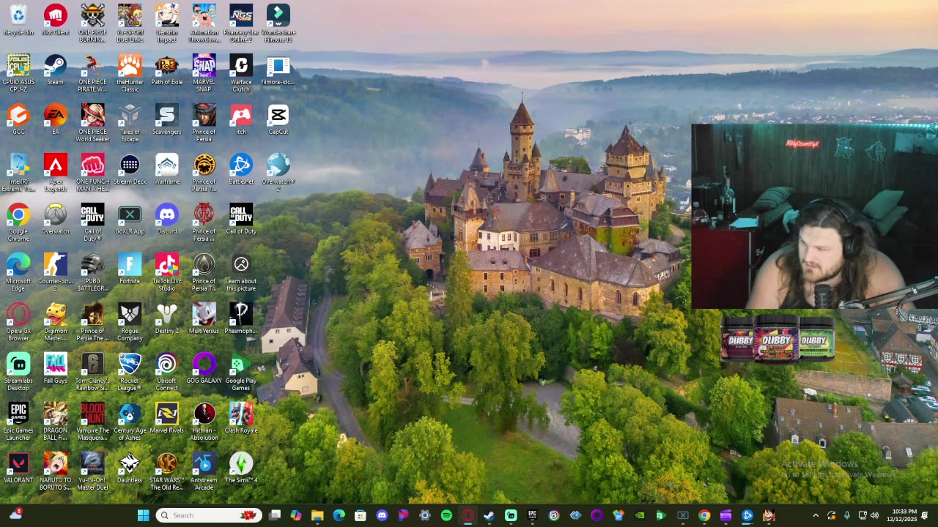This screenshot has width=938, height=527.
Task: Click the webcam overlay feed
Action: pos(814,216)
